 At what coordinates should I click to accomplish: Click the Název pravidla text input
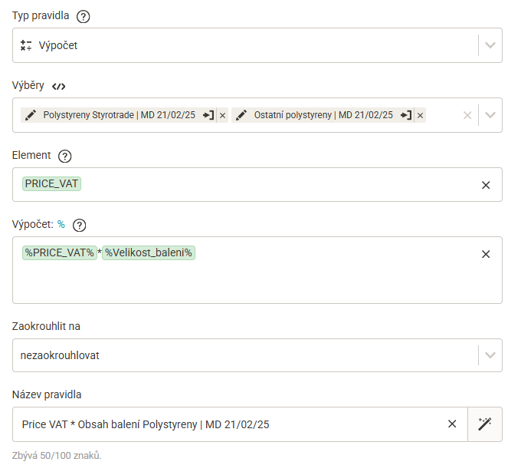[229, 424]
